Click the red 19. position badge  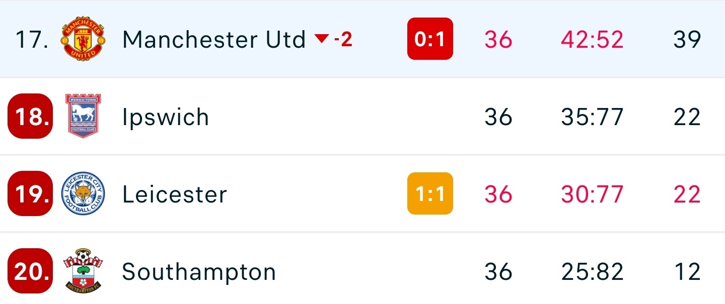[30, 194]
